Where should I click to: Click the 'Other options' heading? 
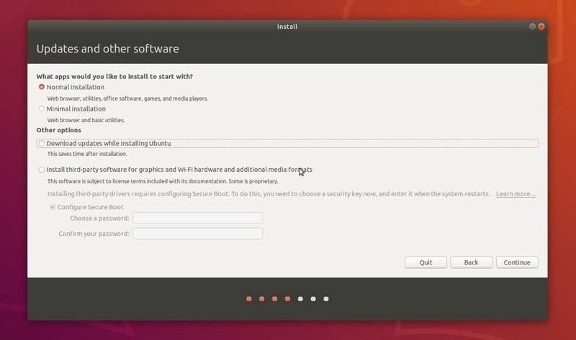point(59,130)
